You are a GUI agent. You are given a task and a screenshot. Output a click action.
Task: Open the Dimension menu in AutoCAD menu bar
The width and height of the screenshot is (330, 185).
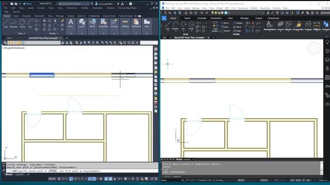point(72,8)
